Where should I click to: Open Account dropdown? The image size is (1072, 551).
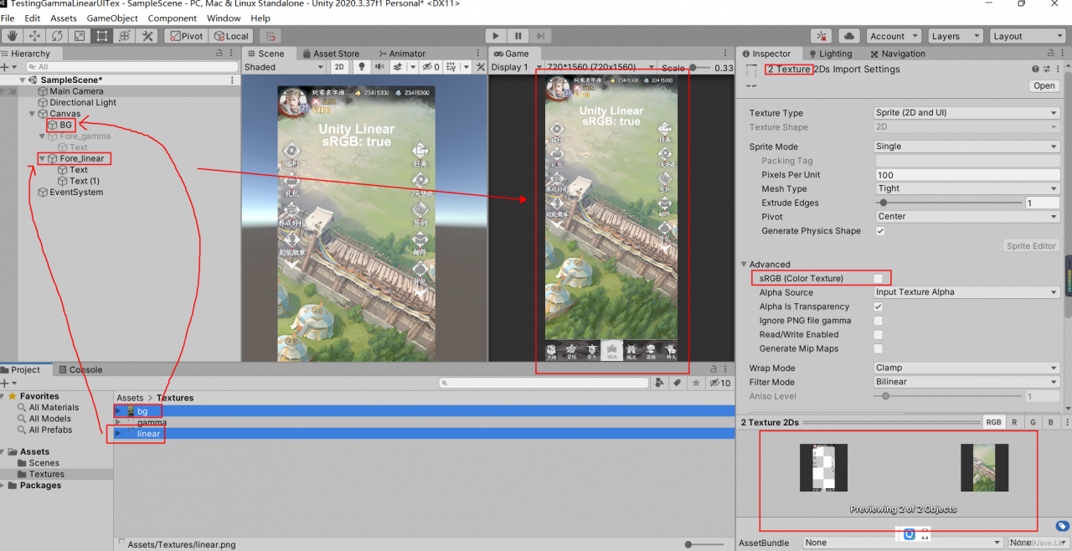(x=894, y=36)
